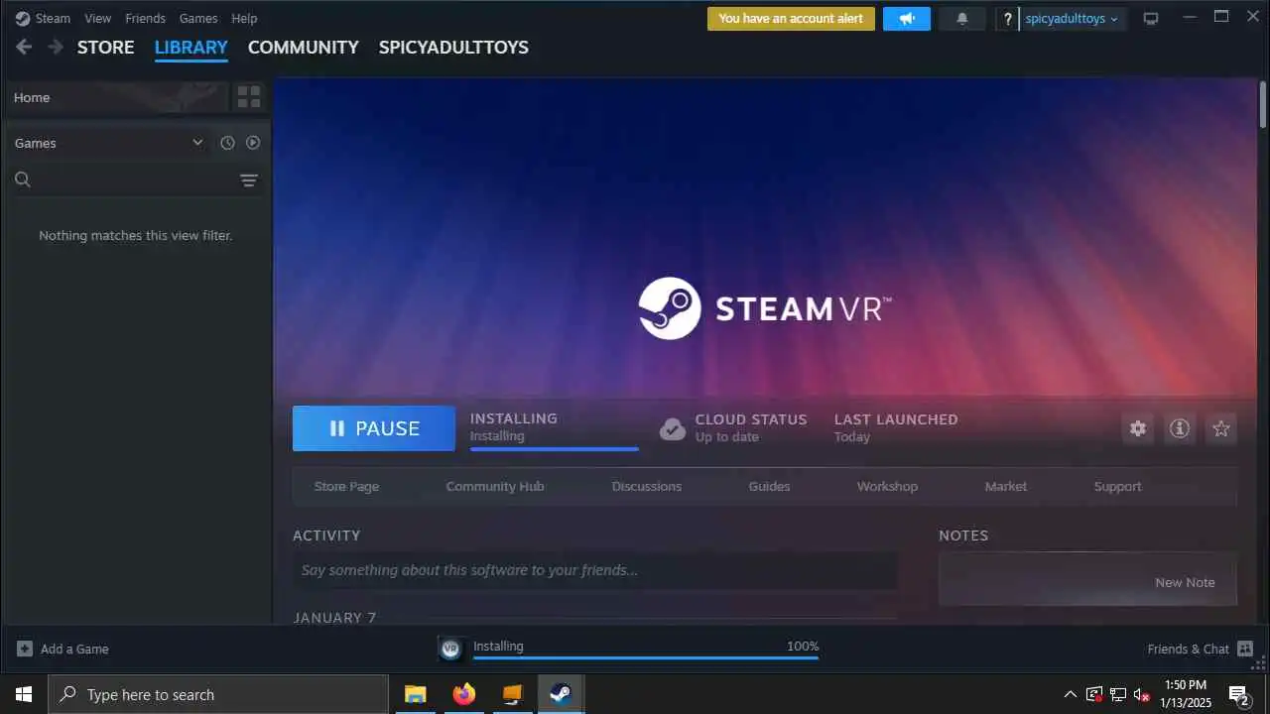Open collections grid view icon beside Home
This screenshot has height=714, width=1270.
(x=249, y=97)
